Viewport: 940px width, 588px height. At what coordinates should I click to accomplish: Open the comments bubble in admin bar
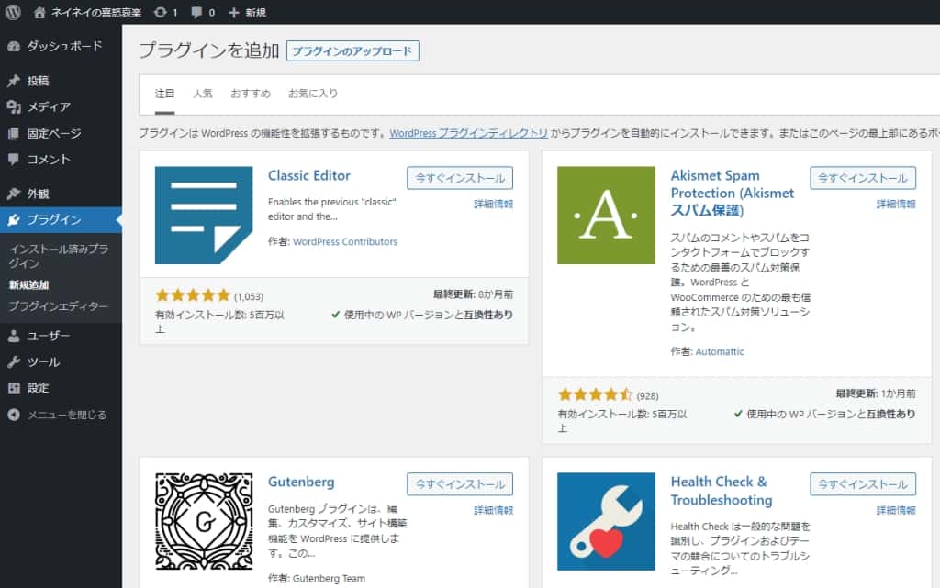[196, 13]
